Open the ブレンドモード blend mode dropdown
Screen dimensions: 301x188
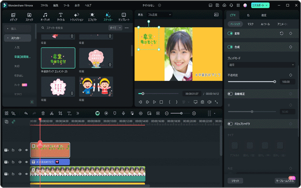[261, 65]
